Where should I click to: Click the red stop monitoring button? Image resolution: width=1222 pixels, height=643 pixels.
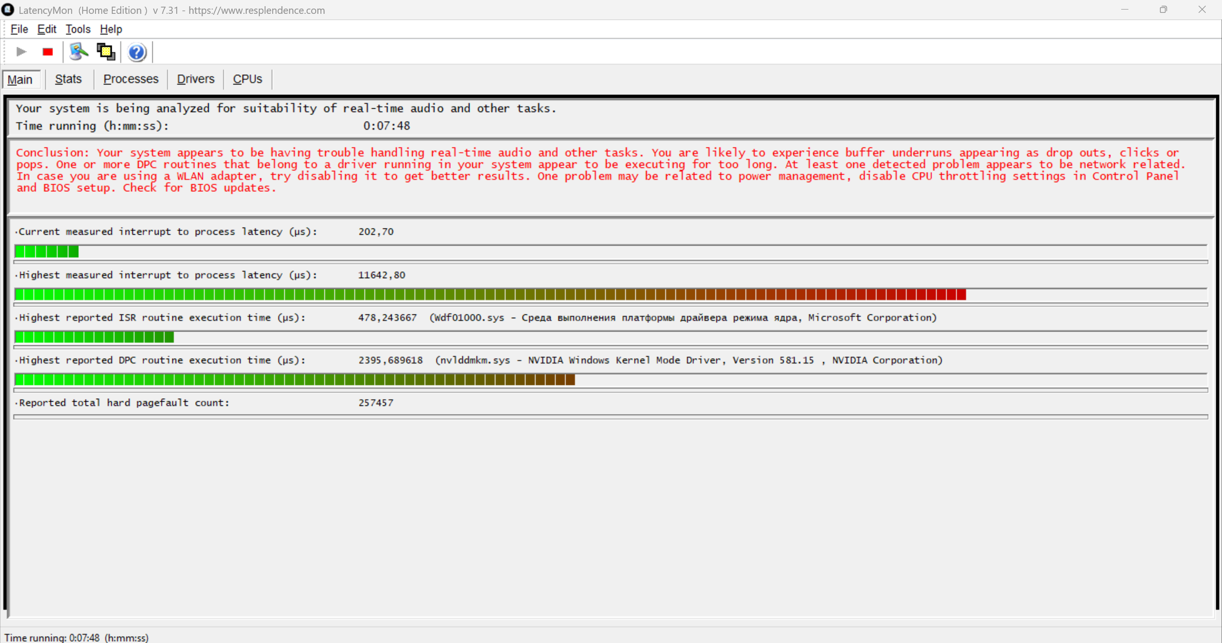(x=47, y=52)
